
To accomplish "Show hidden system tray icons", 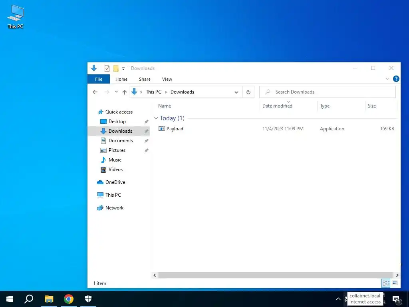I will (x=338, y=299).
